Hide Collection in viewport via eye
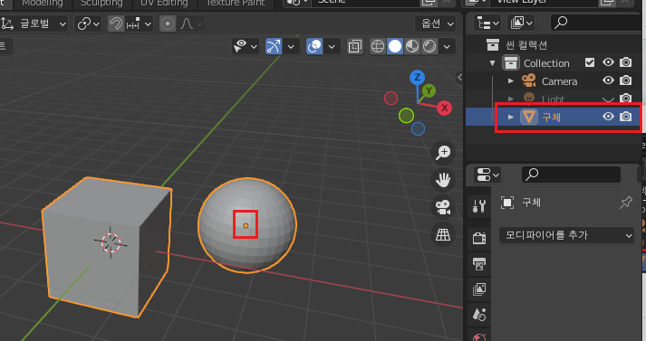Viewport: 646px width, 341px height. (608, 62)
